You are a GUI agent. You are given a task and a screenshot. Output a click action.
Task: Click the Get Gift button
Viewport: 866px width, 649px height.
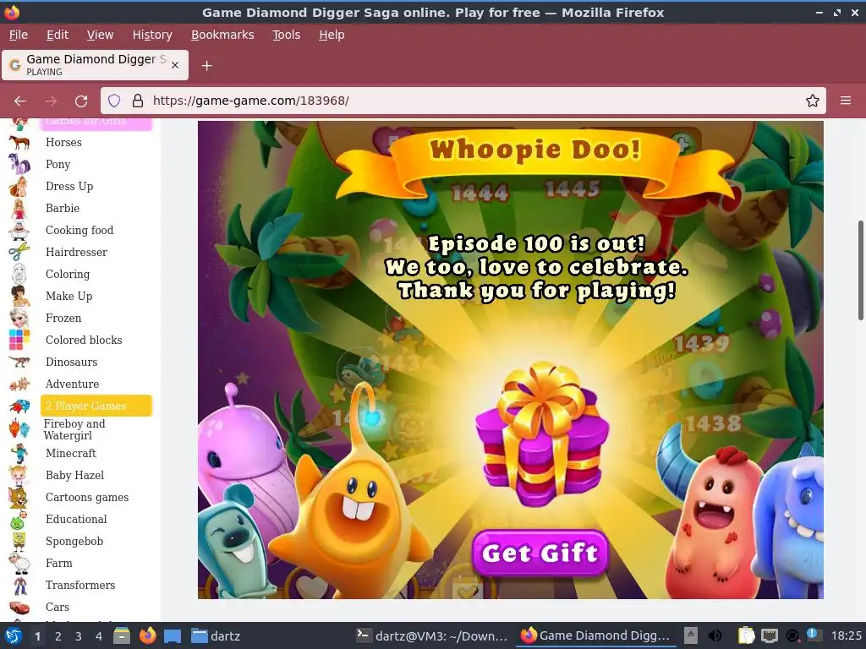tap(540, 553)
